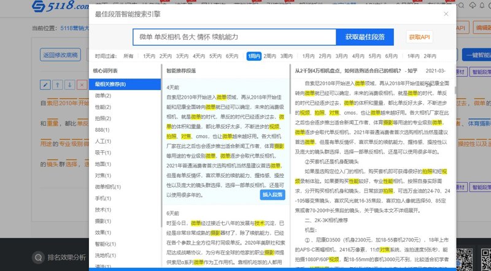Viewport: 491px width, 271px height.
Task: Click the move-down arrow icon in background page
Action: (70, 85)
